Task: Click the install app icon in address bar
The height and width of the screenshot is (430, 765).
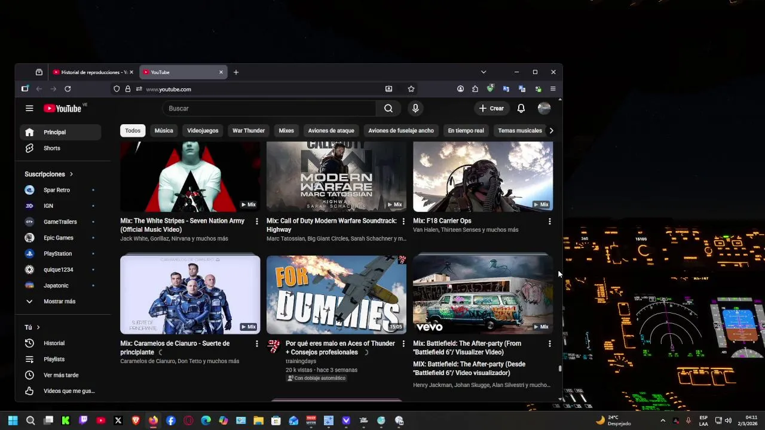Action: pyautogui.click(x=388, y=89)
